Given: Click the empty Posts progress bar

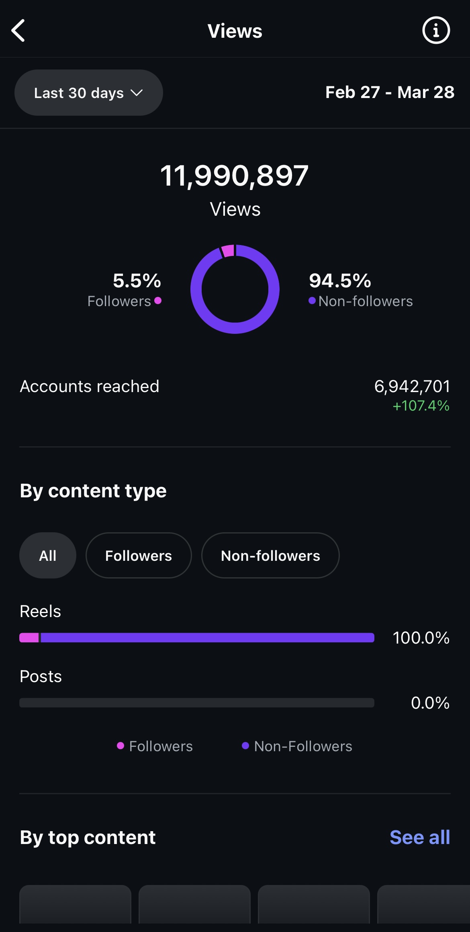Looking at the screenshot, I should tap(197, 703).
